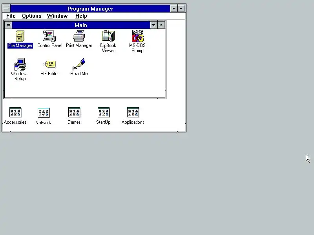314x235 pixels.
Task: Click the Control Panel label text
Action: coord(50,45)
